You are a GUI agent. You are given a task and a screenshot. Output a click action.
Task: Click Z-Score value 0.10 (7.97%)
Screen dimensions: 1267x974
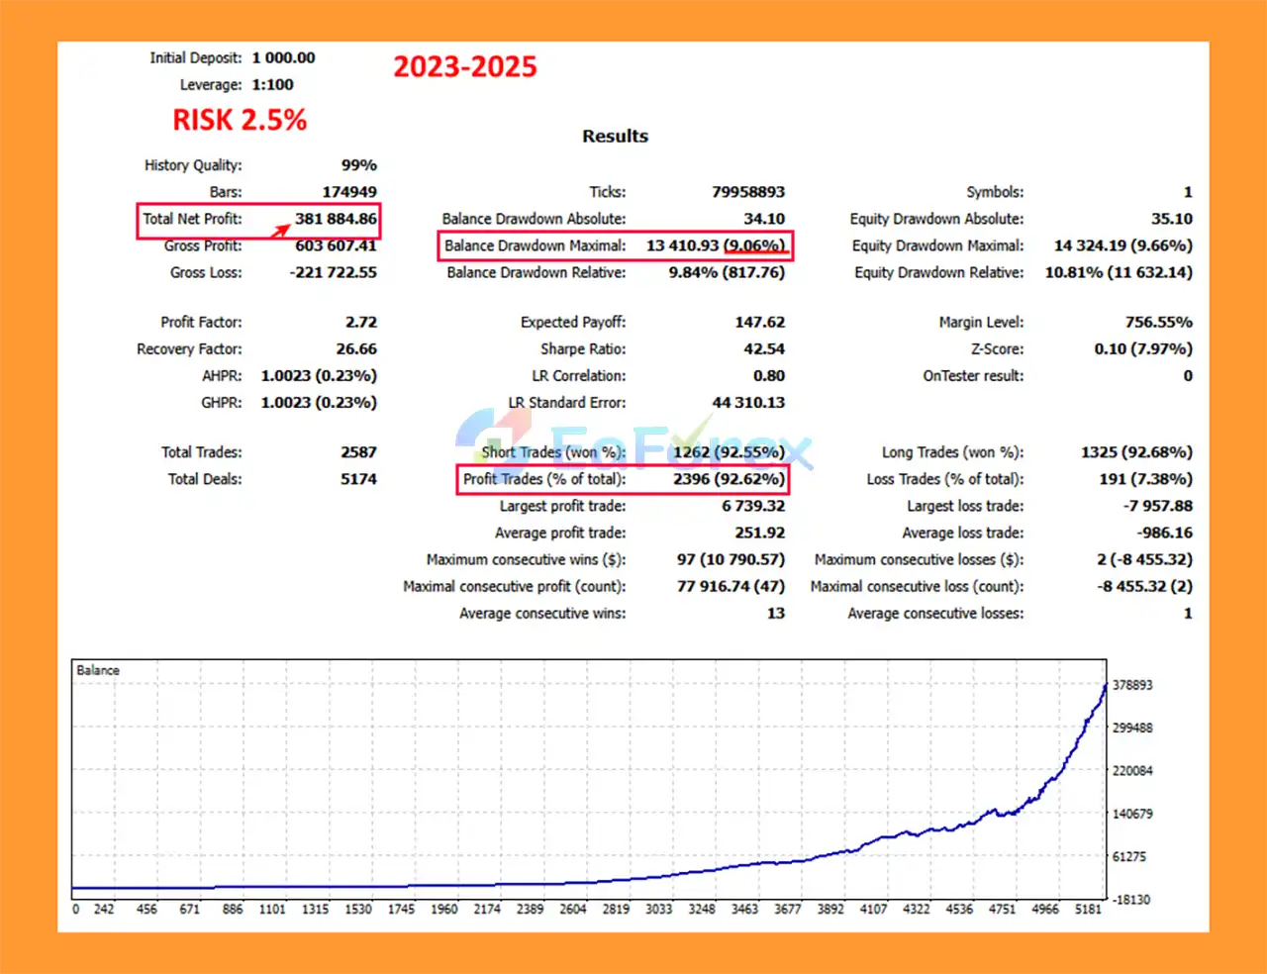1143,348
